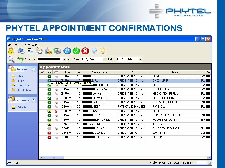225x168 pixels.
Task: Click the scrollbar left arrow
Action: 42,157
